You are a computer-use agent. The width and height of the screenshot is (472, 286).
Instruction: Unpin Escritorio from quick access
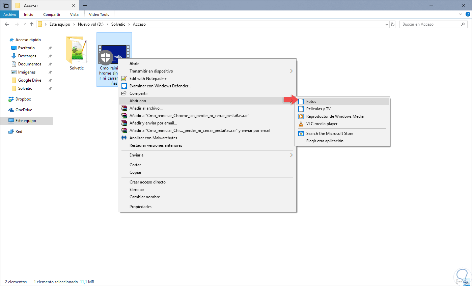(50, 48)
